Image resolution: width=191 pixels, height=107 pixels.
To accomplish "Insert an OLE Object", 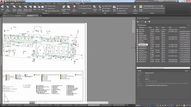I will click(x=106, y=8).
